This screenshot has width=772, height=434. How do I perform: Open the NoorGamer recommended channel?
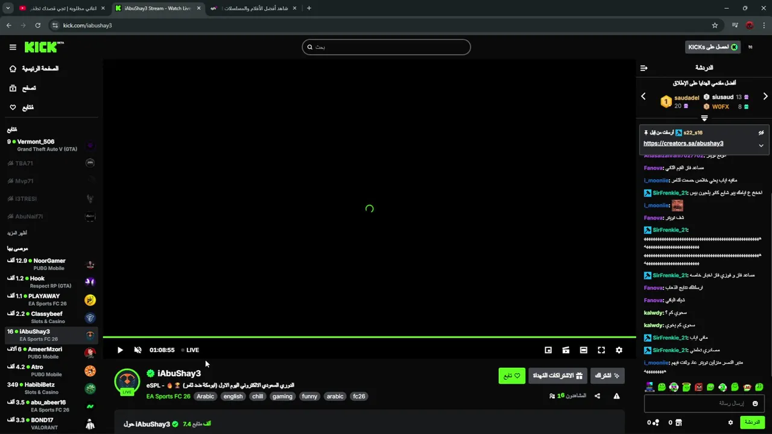pos(51,264)
